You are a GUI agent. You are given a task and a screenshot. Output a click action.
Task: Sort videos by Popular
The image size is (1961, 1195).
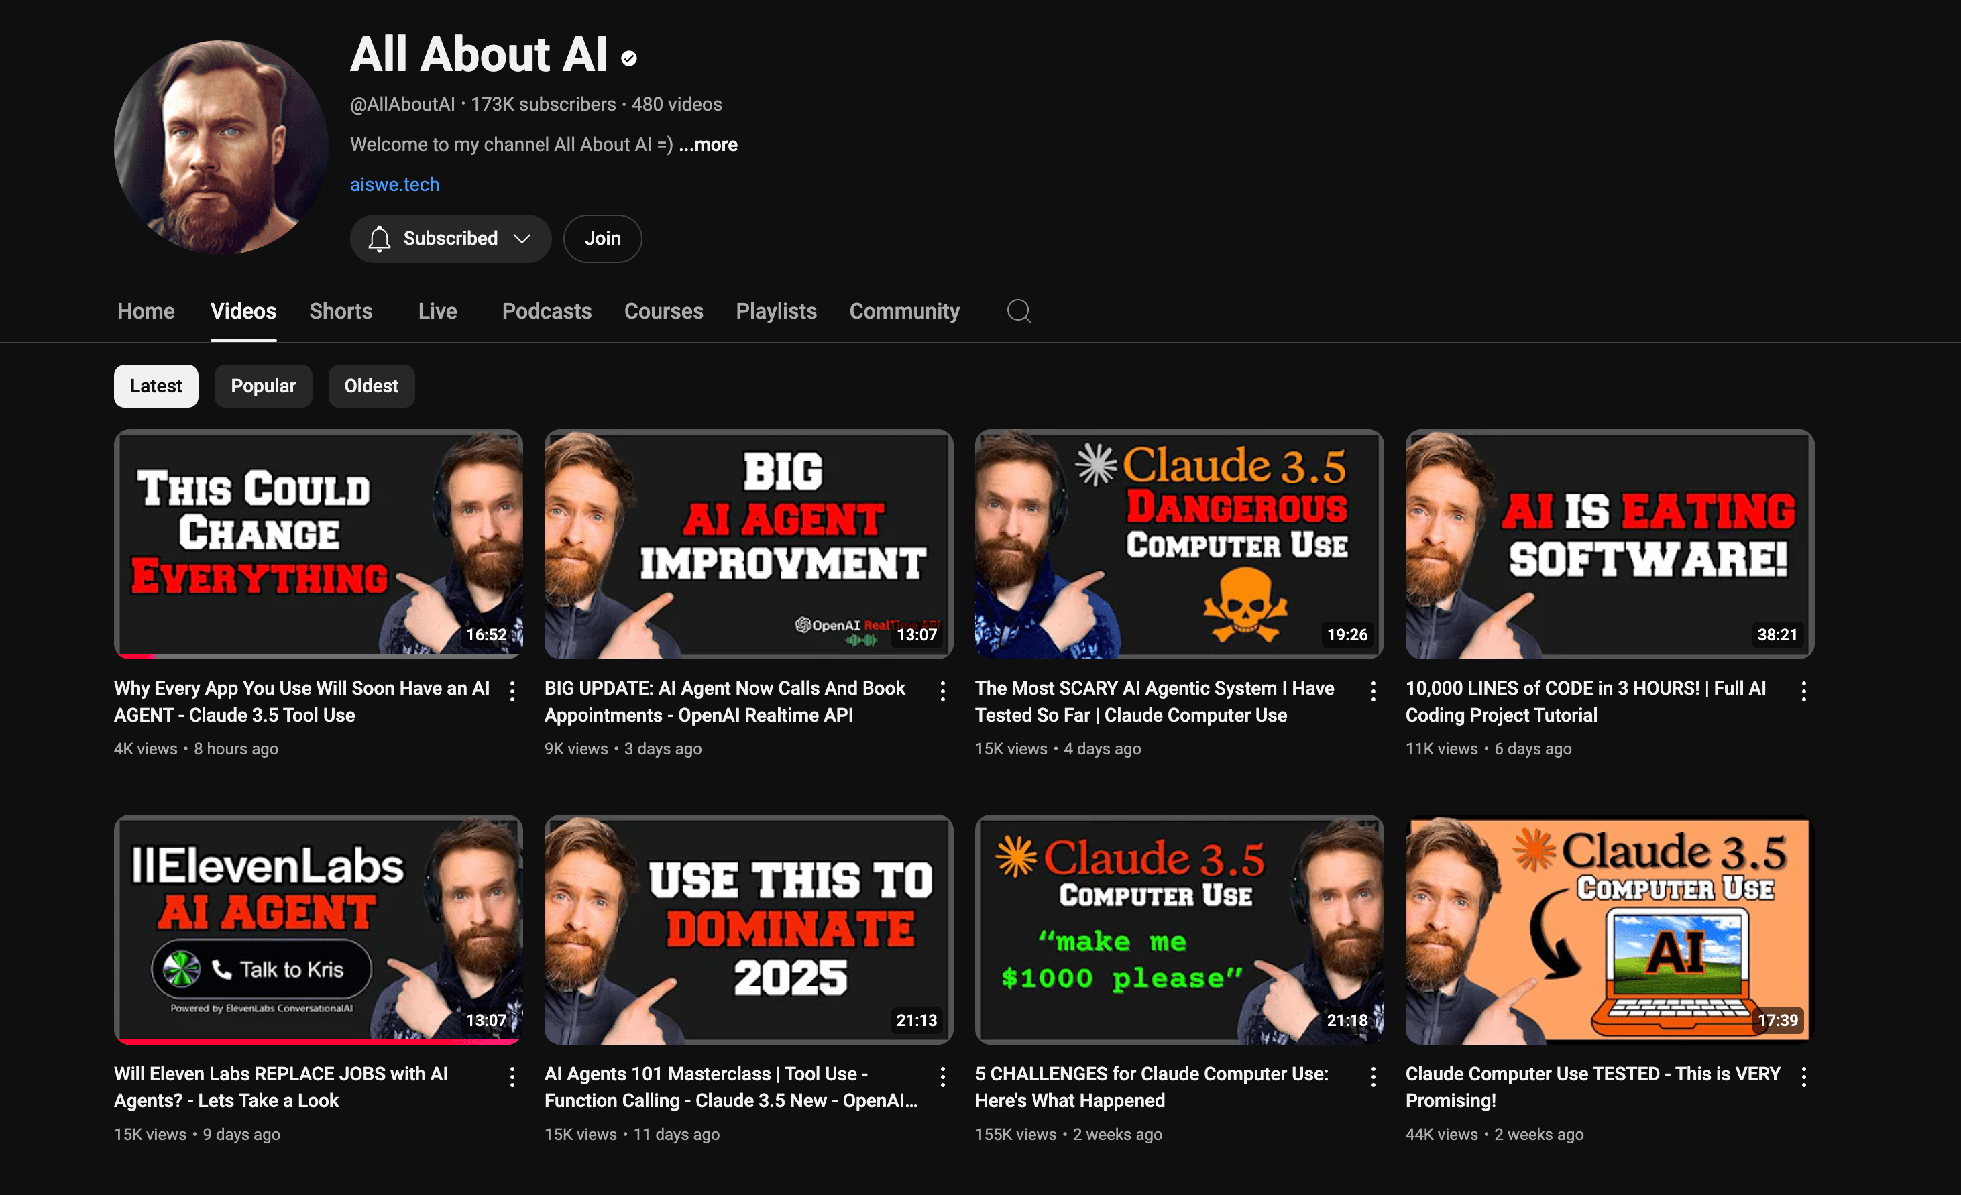point(264,386)
